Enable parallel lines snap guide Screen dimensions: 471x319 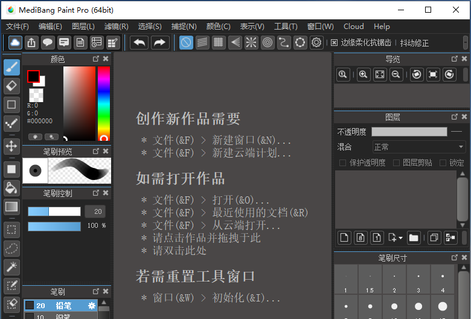coord(202,42)
